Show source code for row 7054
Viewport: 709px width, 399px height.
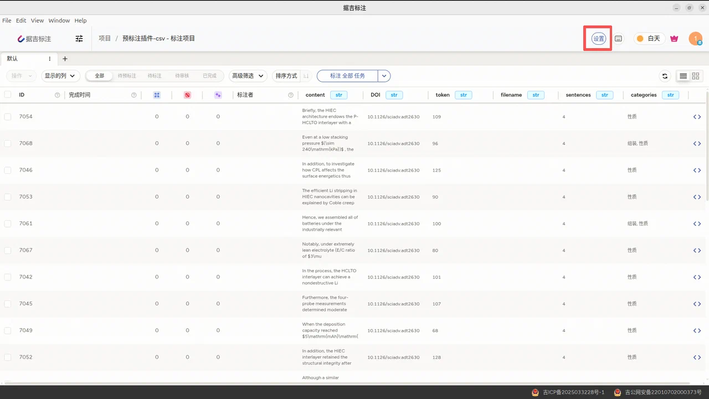(x=697, y=117)
